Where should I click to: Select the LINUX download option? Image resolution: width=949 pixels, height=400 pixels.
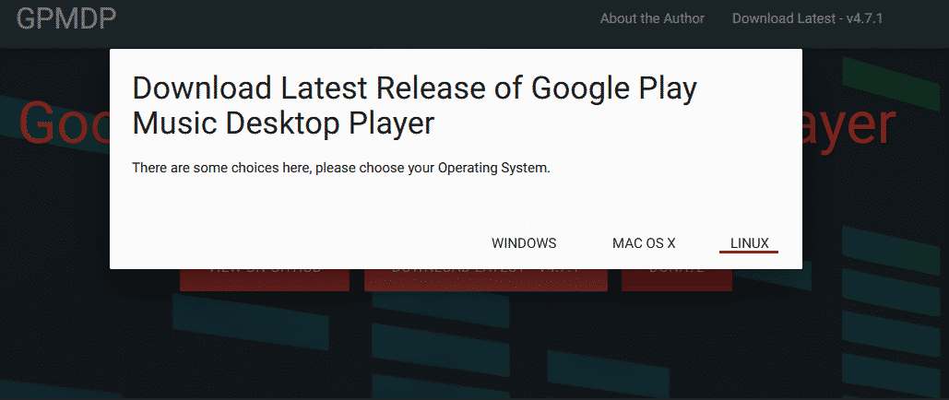click(x=749, y=243)
